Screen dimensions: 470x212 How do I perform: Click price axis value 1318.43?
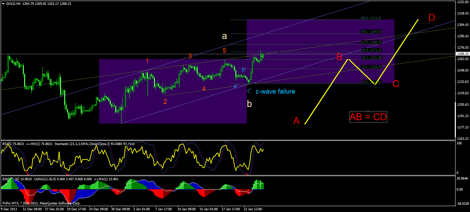[462, 13]
